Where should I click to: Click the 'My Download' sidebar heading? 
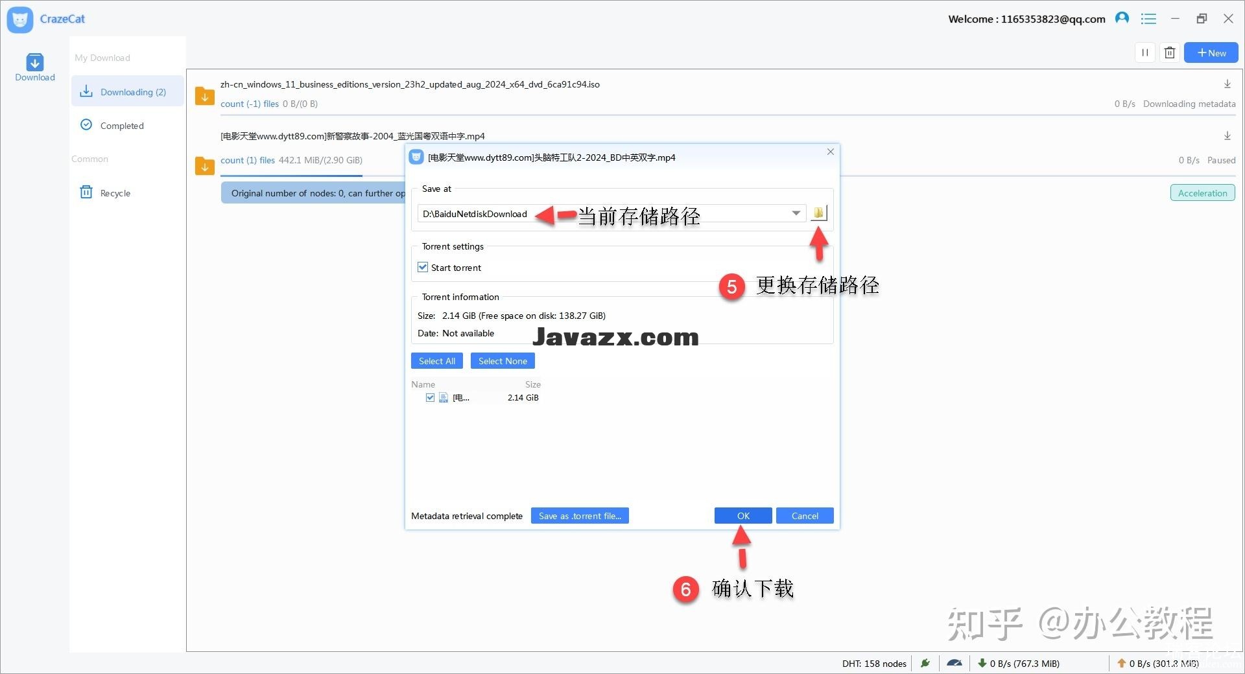102,58
